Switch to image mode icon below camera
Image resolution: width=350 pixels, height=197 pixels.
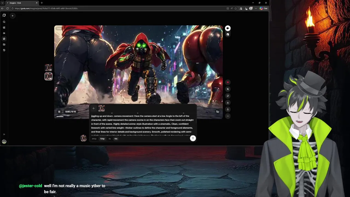228,34
